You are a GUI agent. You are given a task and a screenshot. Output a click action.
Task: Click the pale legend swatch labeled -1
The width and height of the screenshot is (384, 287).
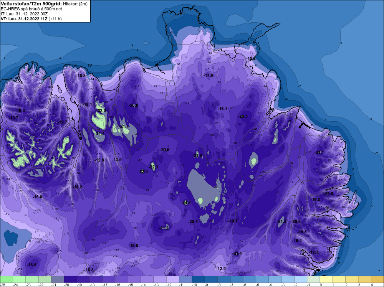tap(313, 279)
